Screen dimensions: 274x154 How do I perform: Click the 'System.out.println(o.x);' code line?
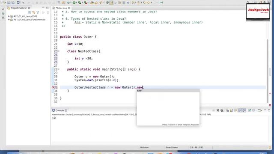(x=96, y=80)
